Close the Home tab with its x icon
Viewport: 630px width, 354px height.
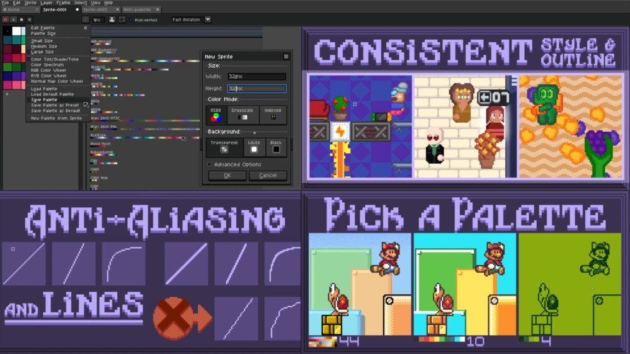click(37, 9)
